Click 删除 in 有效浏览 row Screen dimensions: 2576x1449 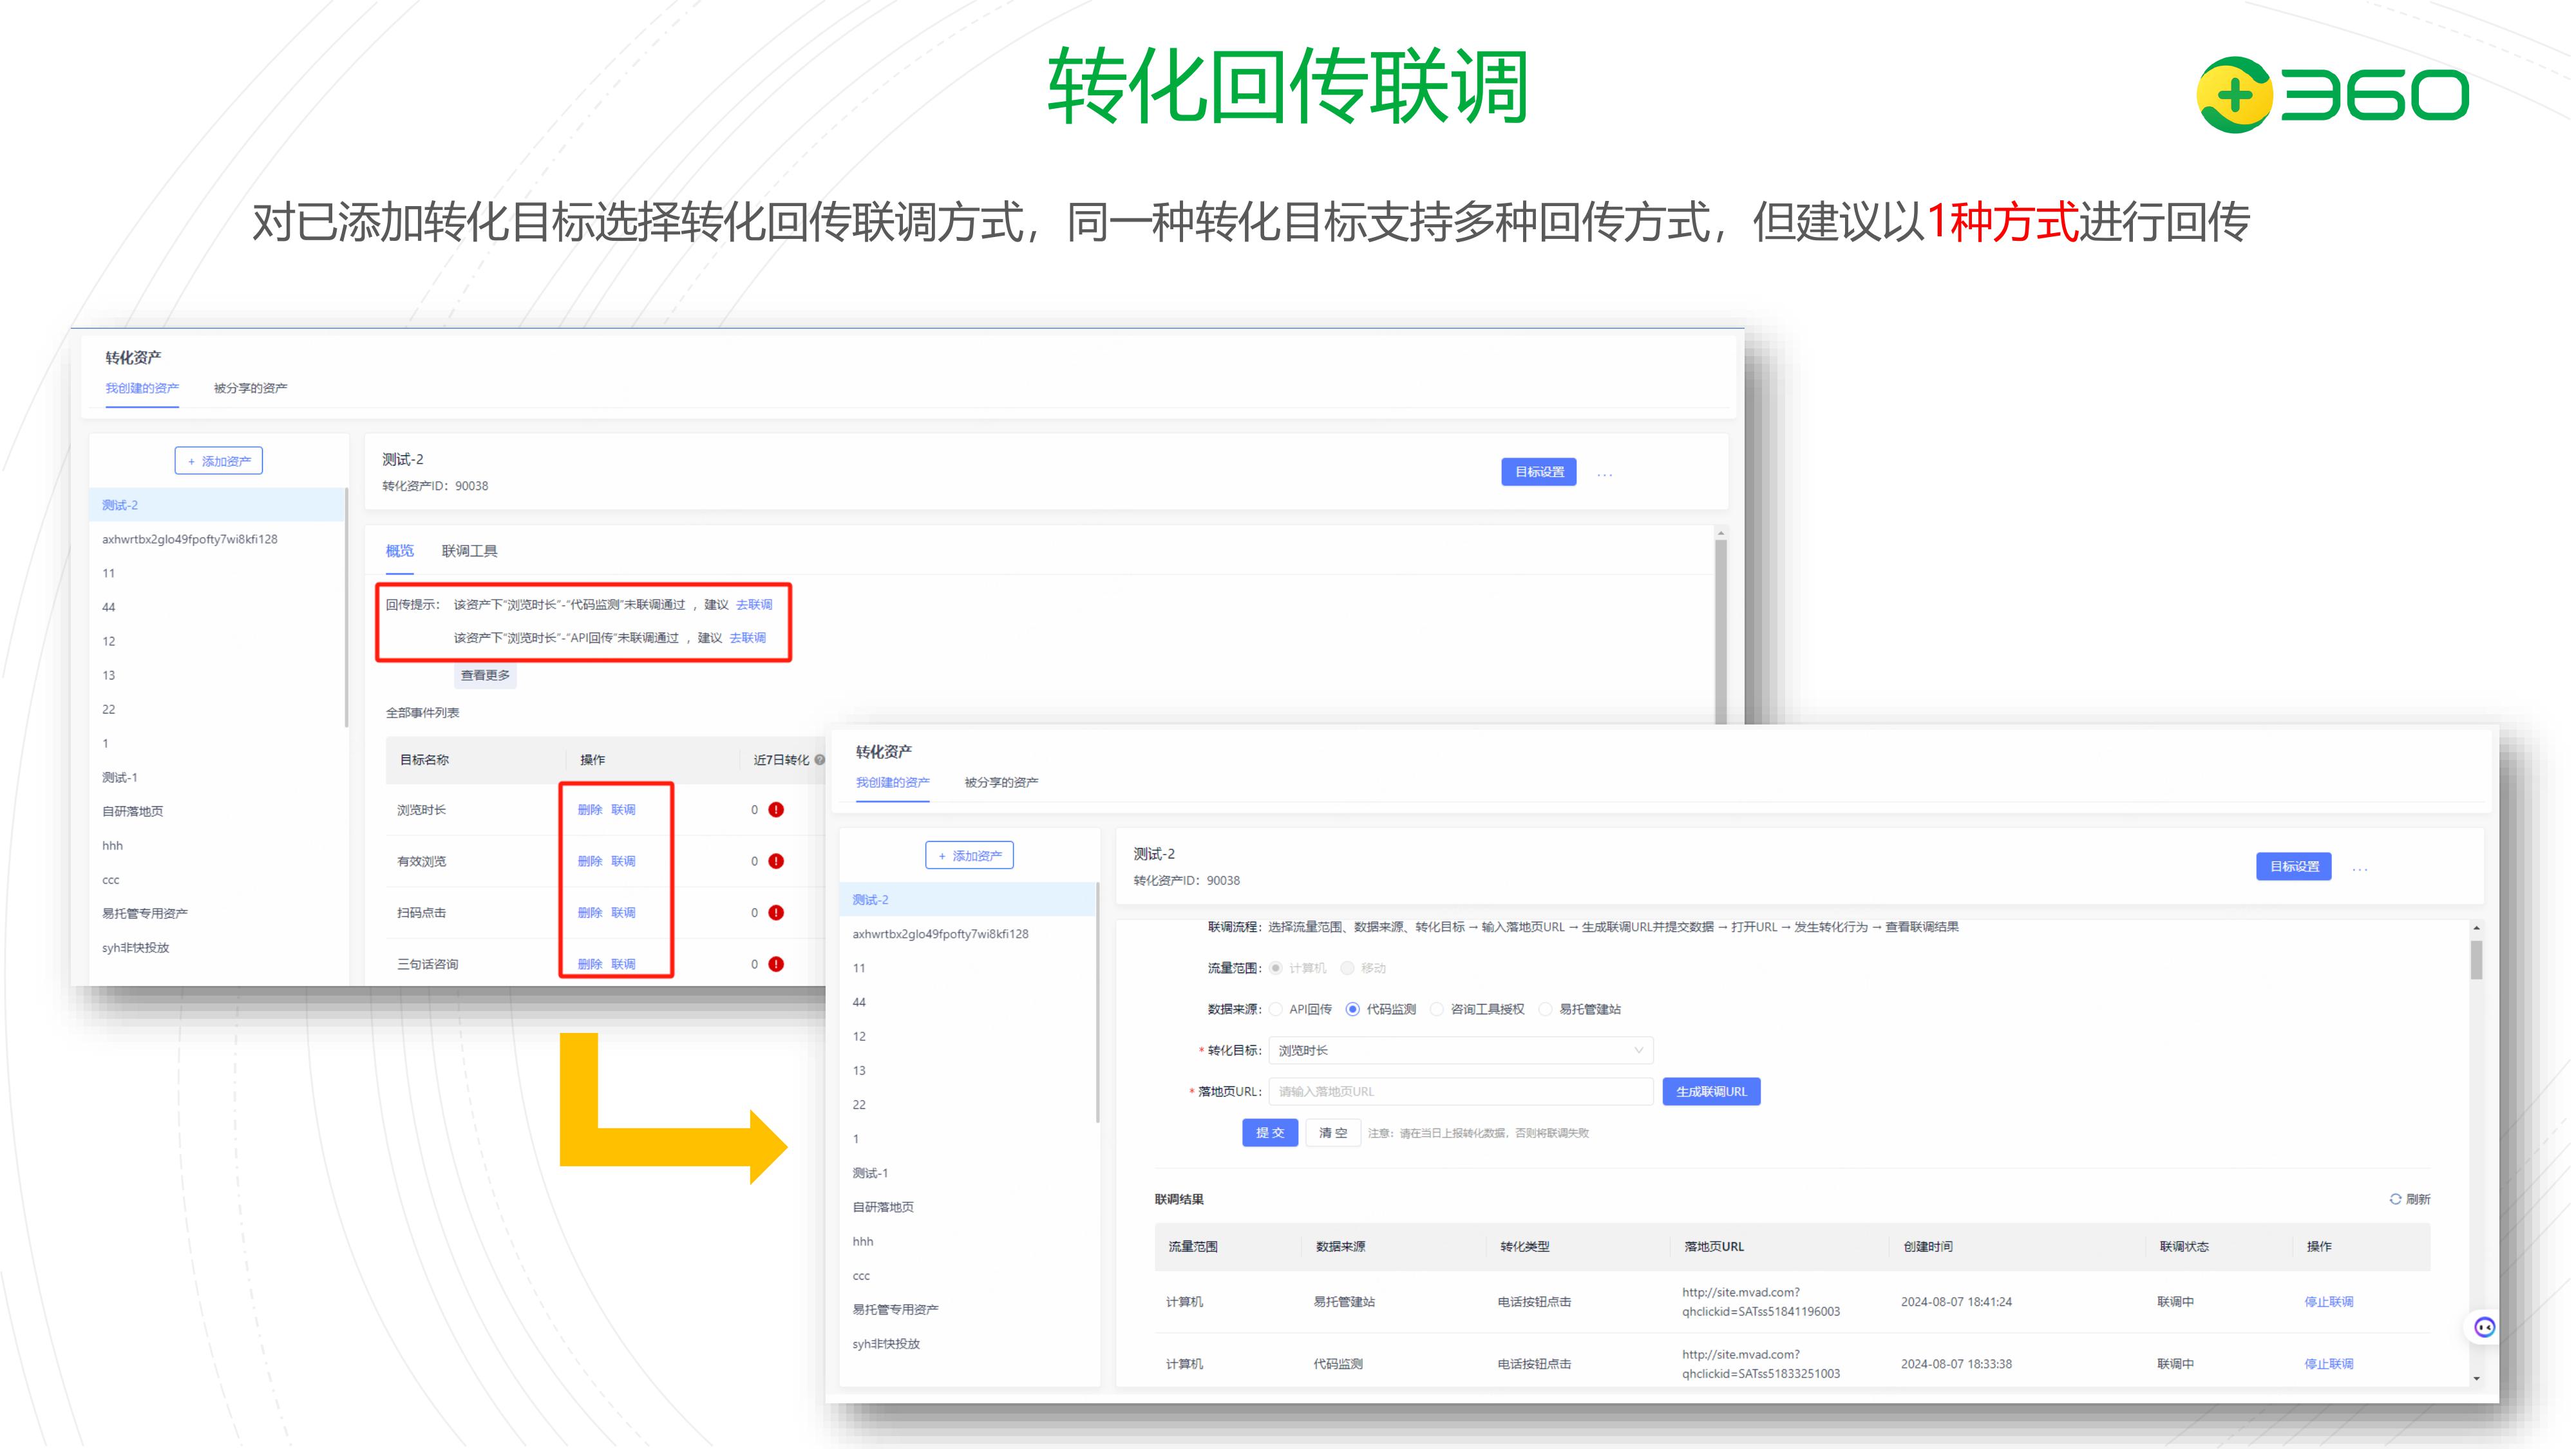[590, 861]
